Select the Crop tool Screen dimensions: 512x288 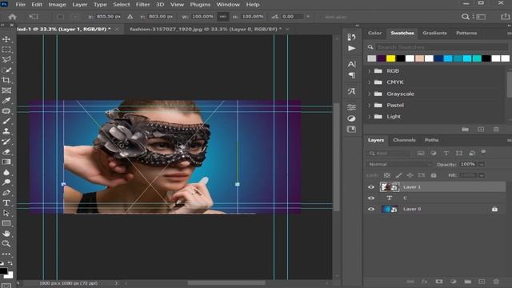(6, 80)
